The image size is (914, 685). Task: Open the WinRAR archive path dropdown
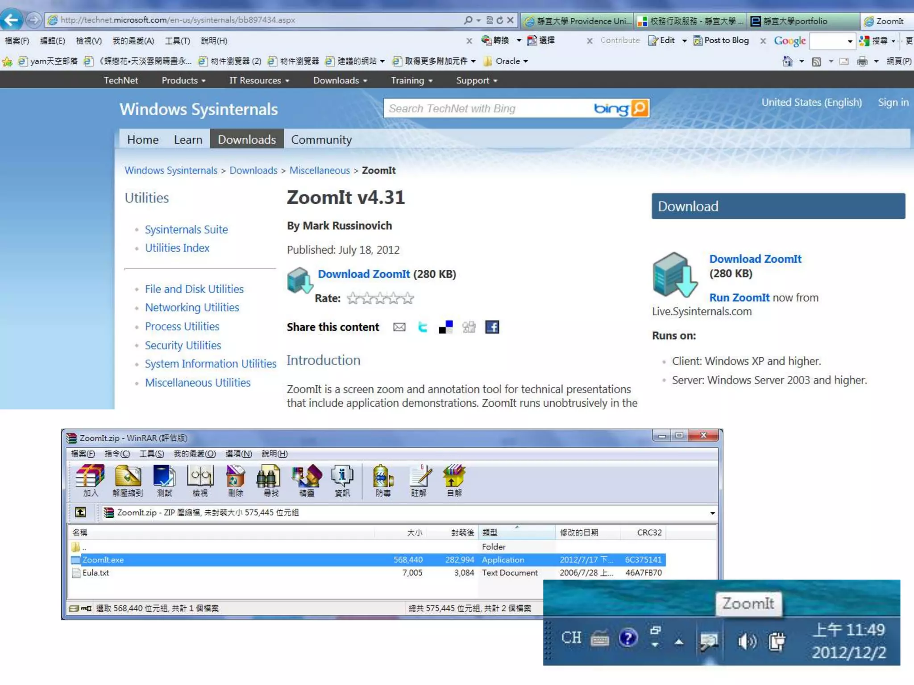tap(712, 513)
